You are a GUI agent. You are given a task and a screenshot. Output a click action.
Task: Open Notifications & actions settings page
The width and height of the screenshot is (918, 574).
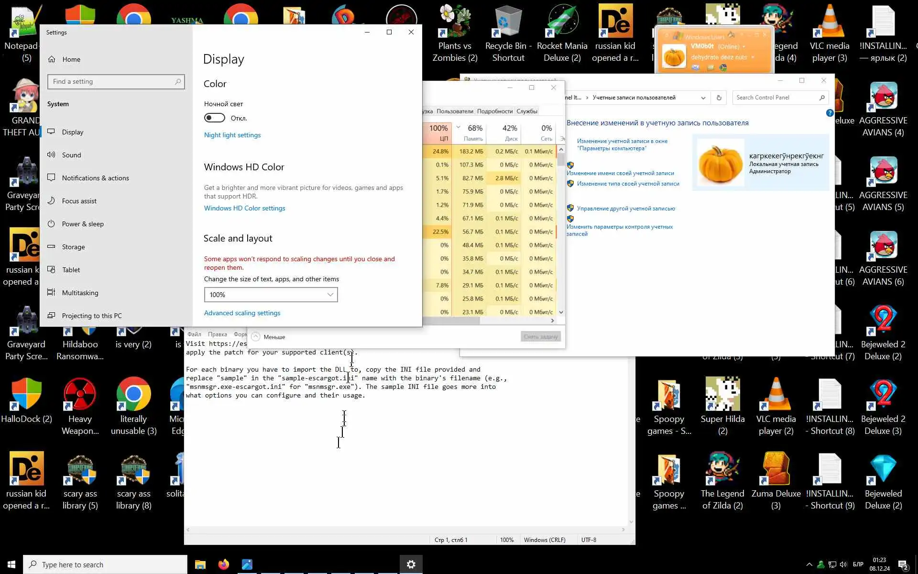pyautogui.click(x=95, y=178)
